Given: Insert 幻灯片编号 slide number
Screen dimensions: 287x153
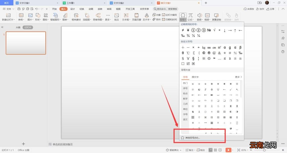Looking at the screenshot, I should pos(169,15).
